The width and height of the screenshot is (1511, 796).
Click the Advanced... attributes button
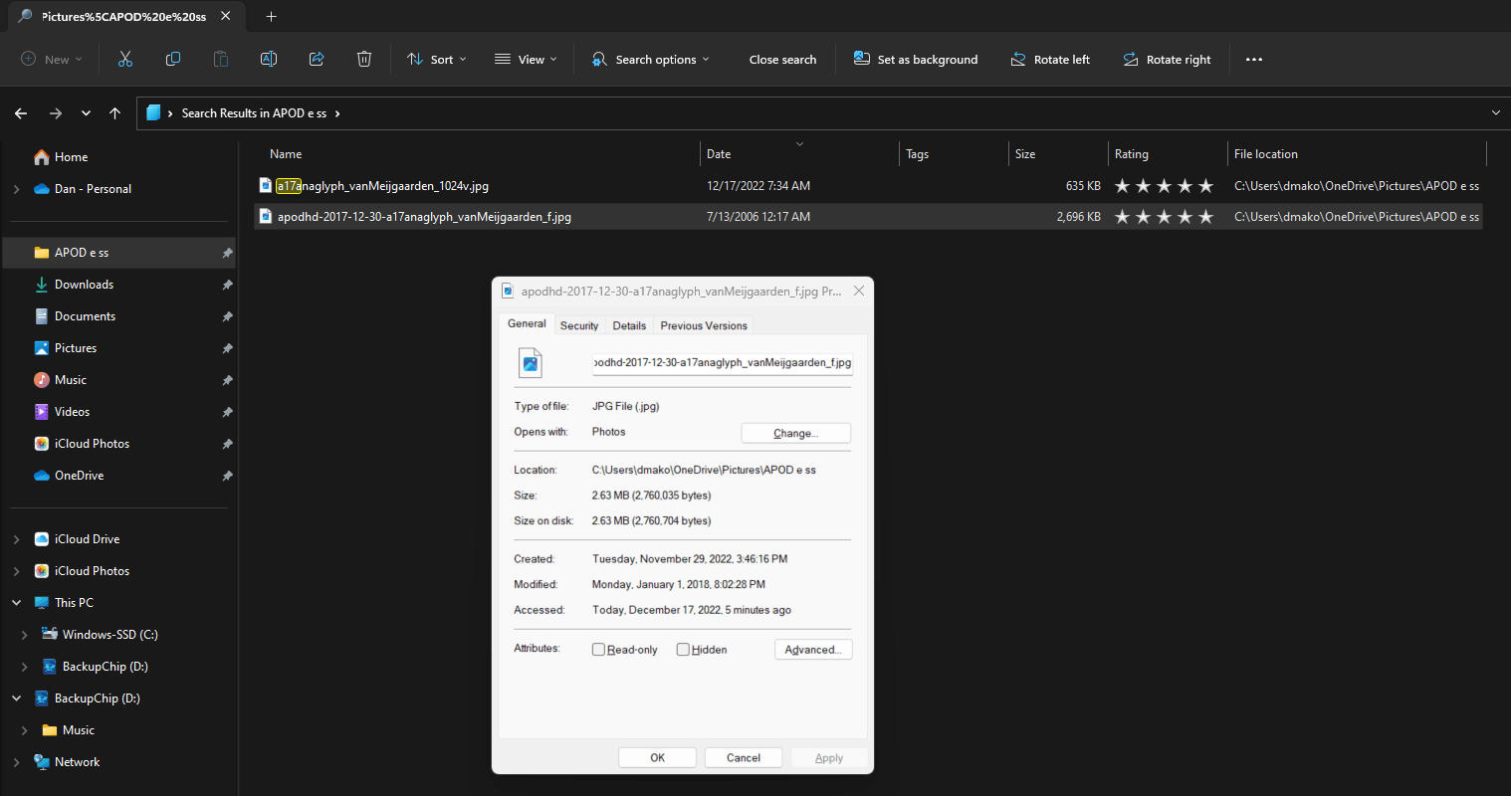812,650
